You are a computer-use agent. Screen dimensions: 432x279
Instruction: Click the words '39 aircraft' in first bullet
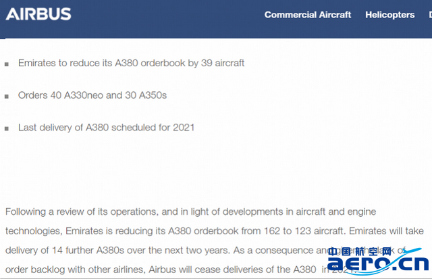(223, 63)
